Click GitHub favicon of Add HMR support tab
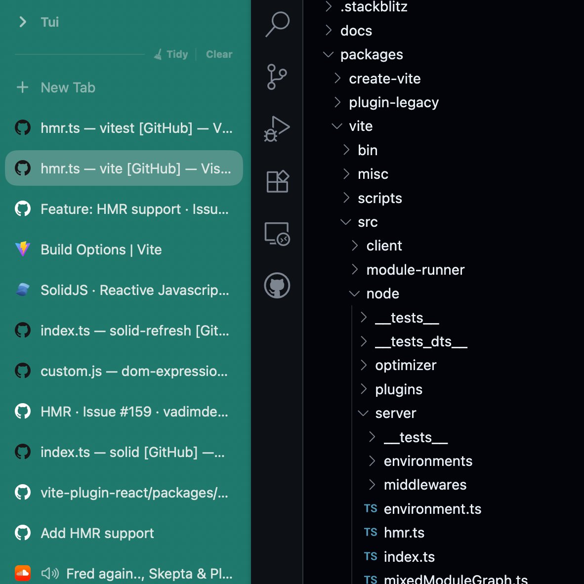The image size is (584, 584). coord(22,533)
